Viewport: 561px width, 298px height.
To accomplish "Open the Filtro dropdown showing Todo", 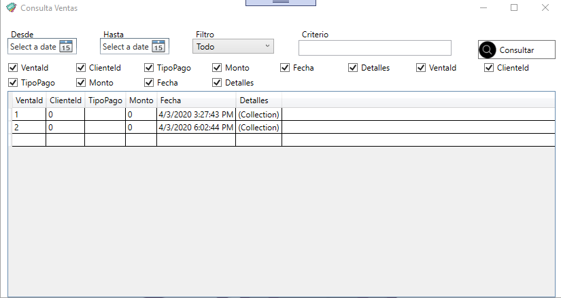I will pos(233,46).
